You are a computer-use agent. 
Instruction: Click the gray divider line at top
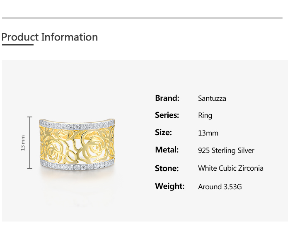[142, 18]
